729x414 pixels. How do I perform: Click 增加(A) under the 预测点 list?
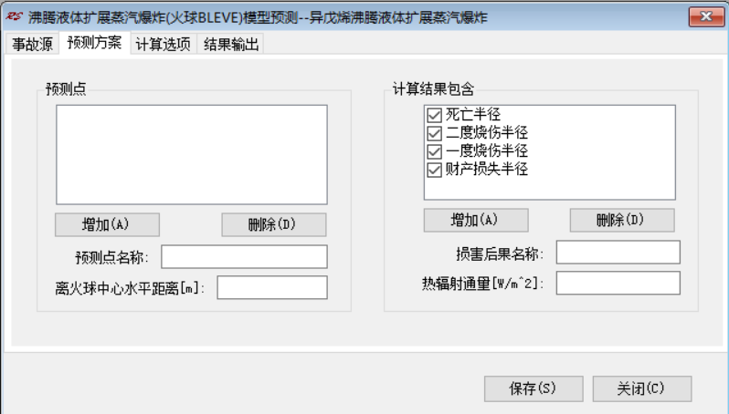point(108,224)
